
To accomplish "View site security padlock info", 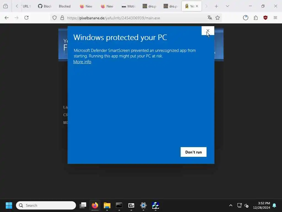I will click(62, 18).
